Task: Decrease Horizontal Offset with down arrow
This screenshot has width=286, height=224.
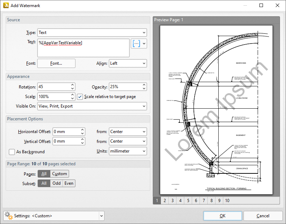Action: 83,134
